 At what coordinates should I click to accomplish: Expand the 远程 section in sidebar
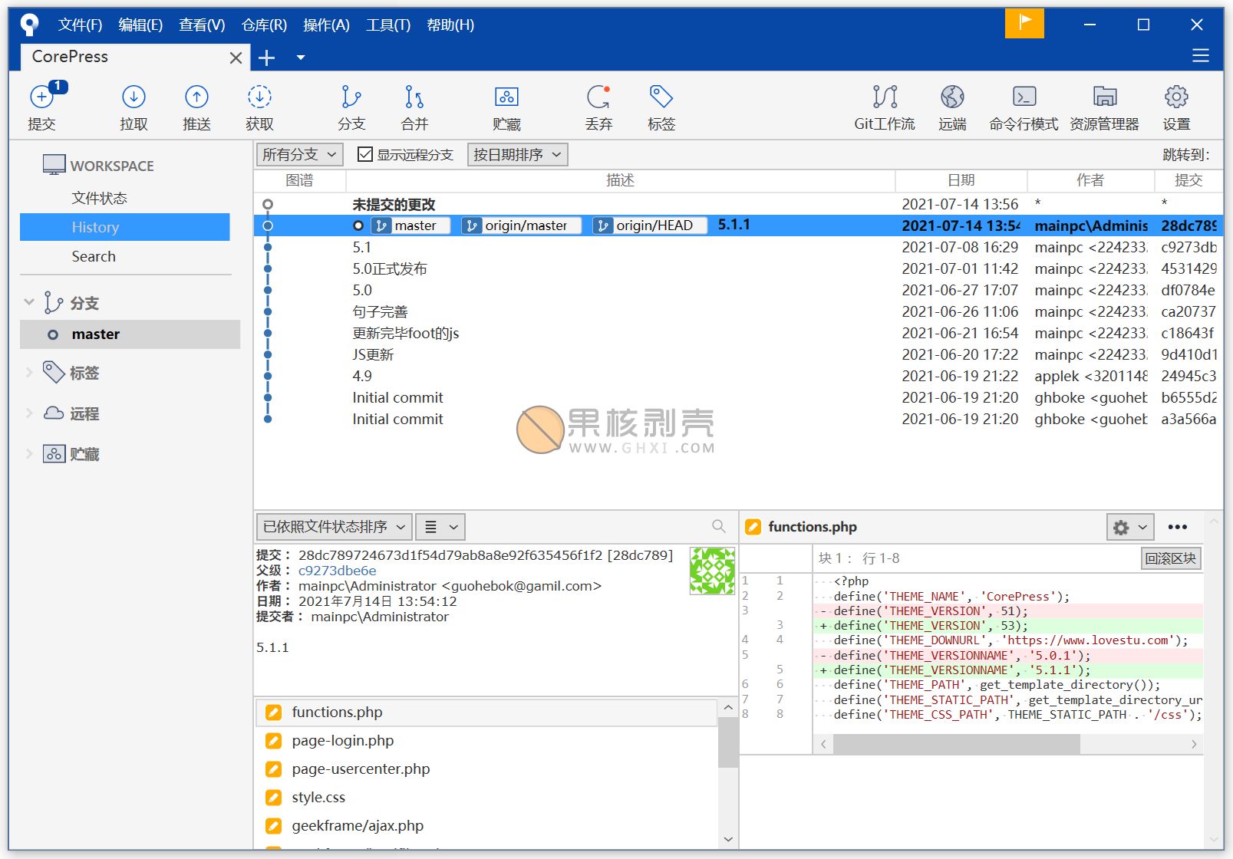29,413
